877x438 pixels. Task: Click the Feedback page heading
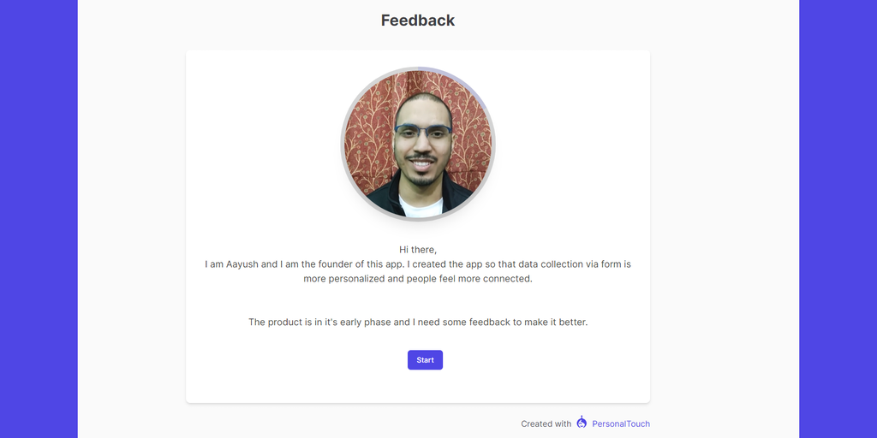[x=418, y=21]
